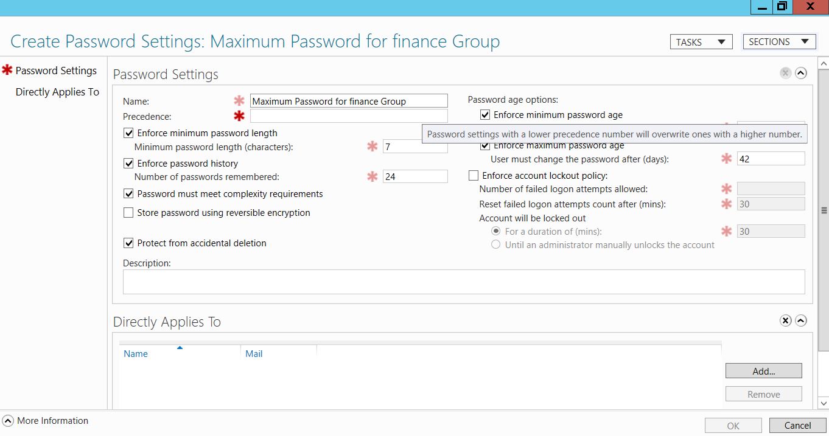Viewport: 829px width, 436px height.
Task: Check Enforce account lockout policy
Action: click(x=474, y=176)
